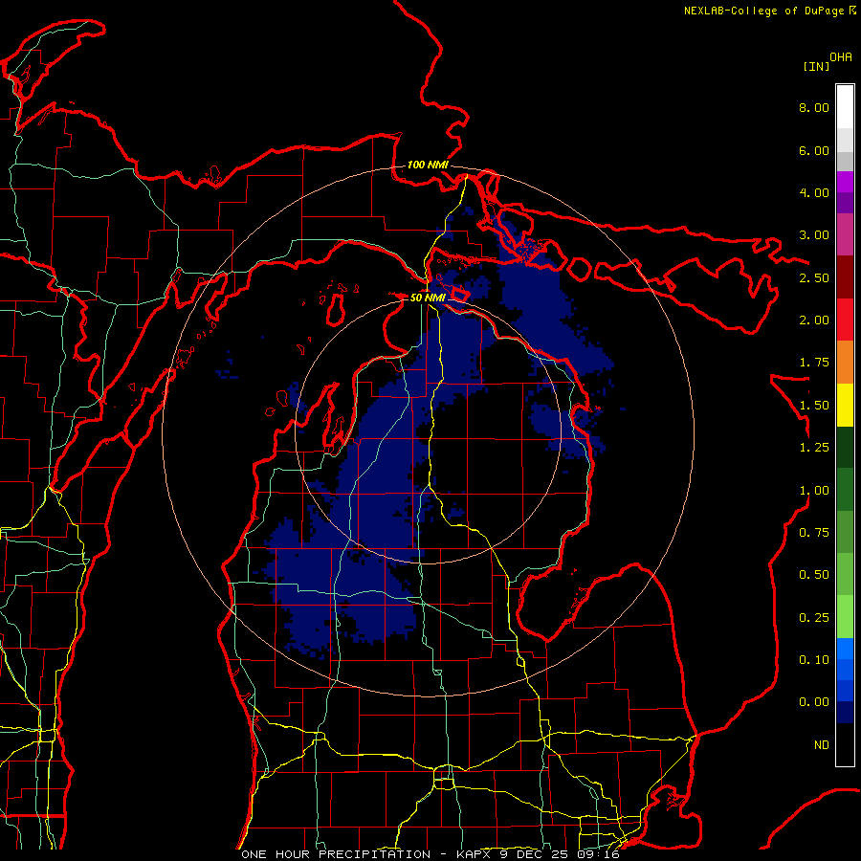Select the 1.25 legend value
Screen dimensions: 861x861
(x=814, y=448)
